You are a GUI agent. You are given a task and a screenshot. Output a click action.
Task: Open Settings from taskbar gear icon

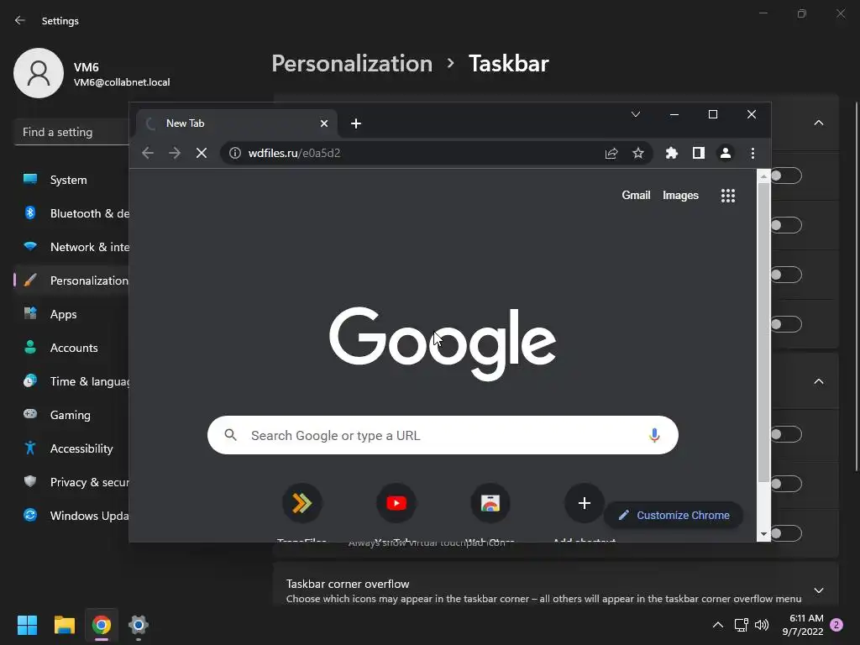click(139, 625)
